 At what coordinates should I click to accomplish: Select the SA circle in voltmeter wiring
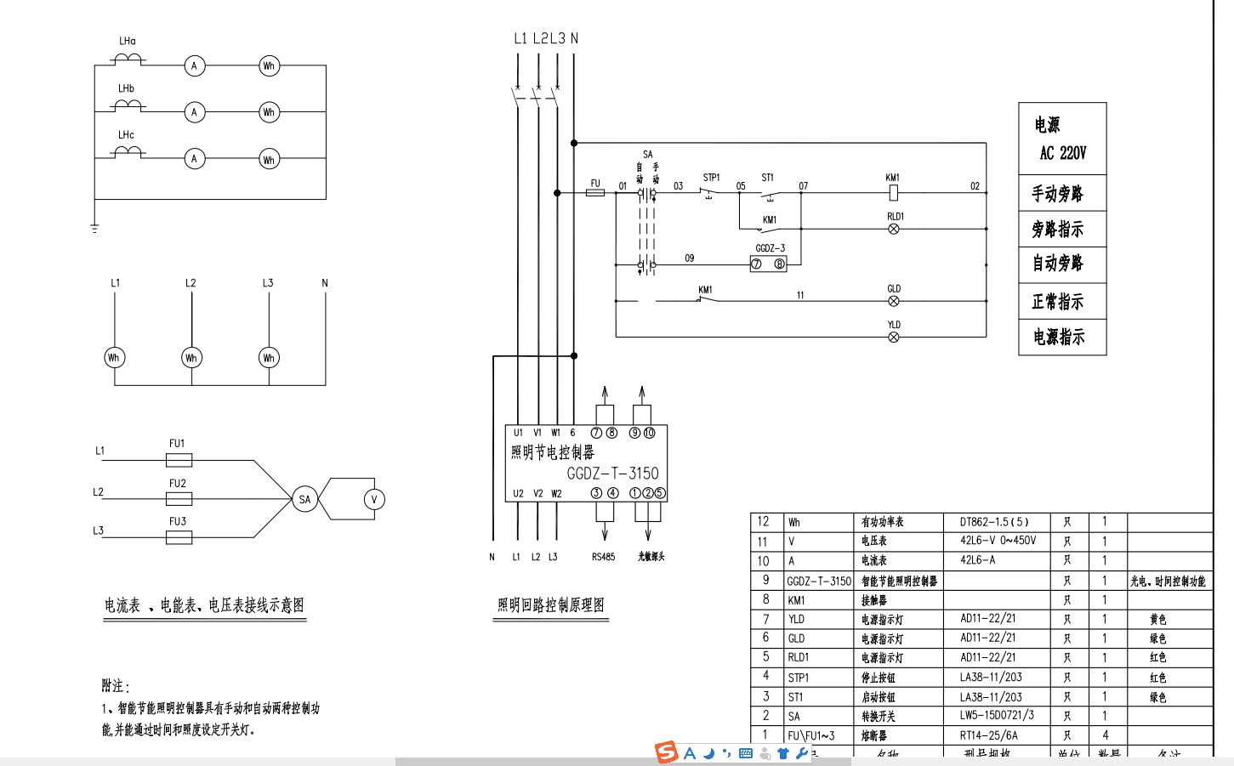tap(304, 500)
